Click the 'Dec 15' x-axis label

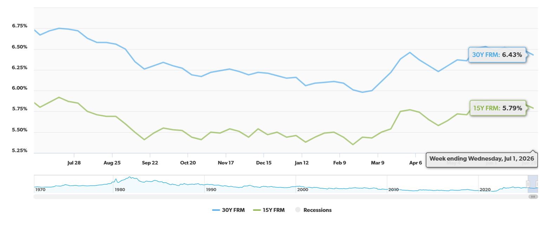click(x=264, y=163)
